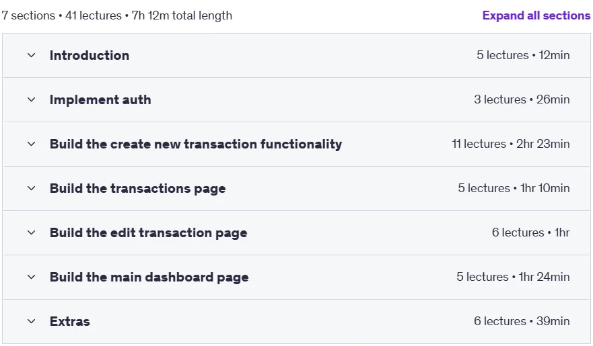Open chevron next to Build the edit transaction page

(32, 233)
